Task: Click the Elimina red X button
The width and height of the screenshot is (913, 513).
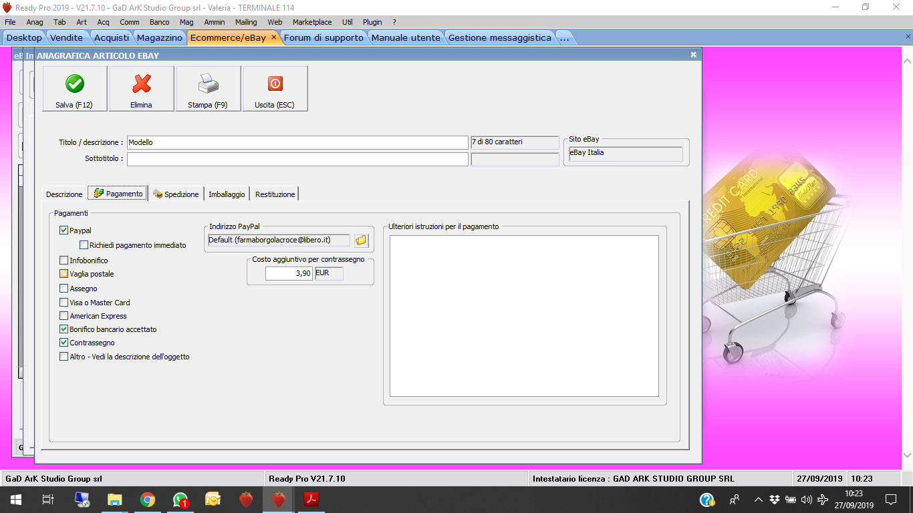Action: pyautogui.click(x=141, y=88)
